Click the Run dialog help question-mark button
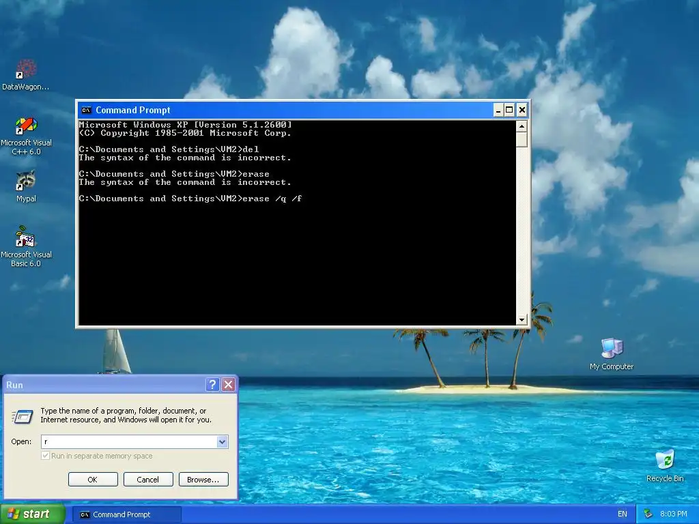The width and height of the screenshot is (699, 524). [213, 385]
